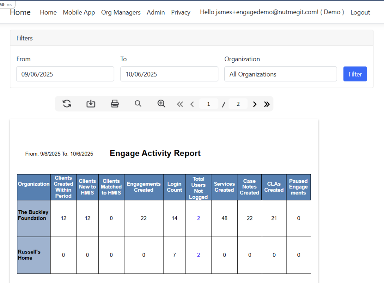Image resolution: width=384 pixels, height=283 pixels.
Task: Go to the first report page
Action: [180, 104]
